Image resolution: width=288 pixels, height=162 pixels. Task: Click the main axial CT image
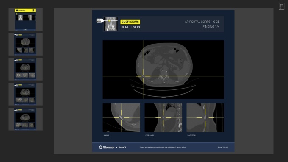[163, 70]
